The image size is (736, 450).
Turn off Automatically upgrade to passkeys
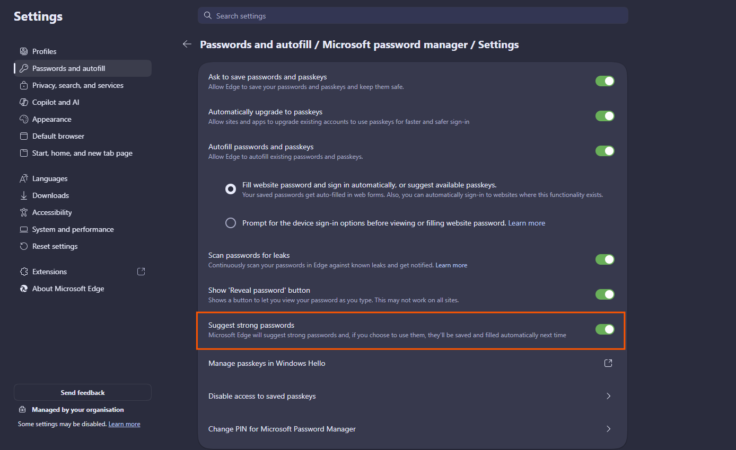click(x=604, y=116)
